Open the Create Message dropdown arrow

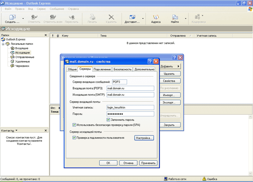click(23, 19)
